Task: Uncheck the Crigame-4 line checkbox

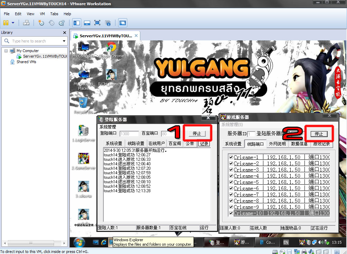Action: point(231,176)
